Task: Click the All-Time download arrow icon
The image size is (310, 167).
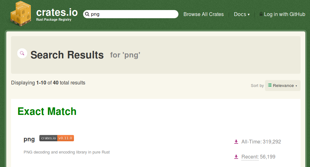Action: pyautogui.click(x=236, y=142)
